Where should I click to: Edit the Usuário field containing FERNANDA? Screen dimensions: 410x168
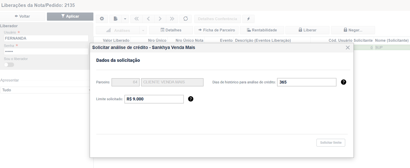46,38
